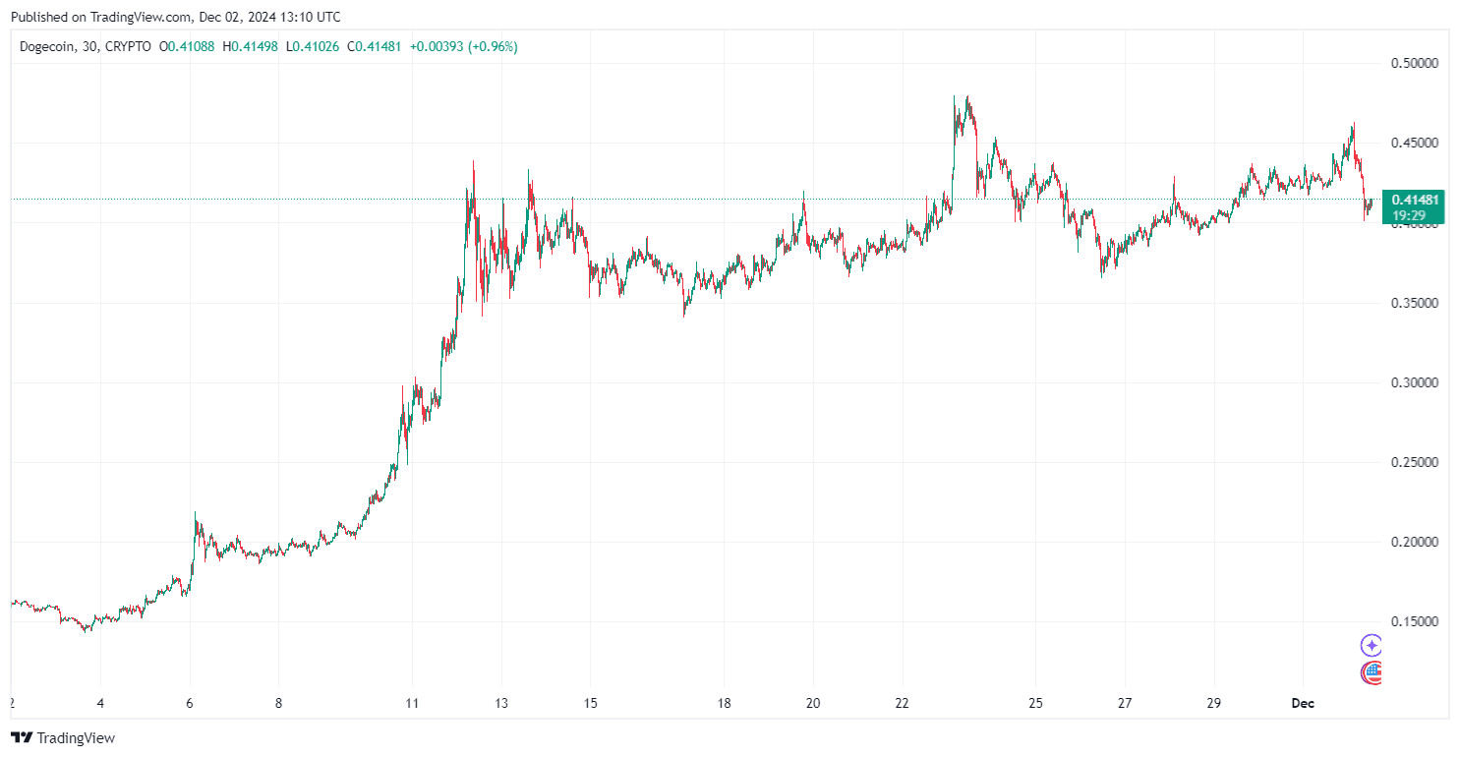Click the date label 11 on time axis
This screenshot has width=1460, height=757.
coord(412,704)
